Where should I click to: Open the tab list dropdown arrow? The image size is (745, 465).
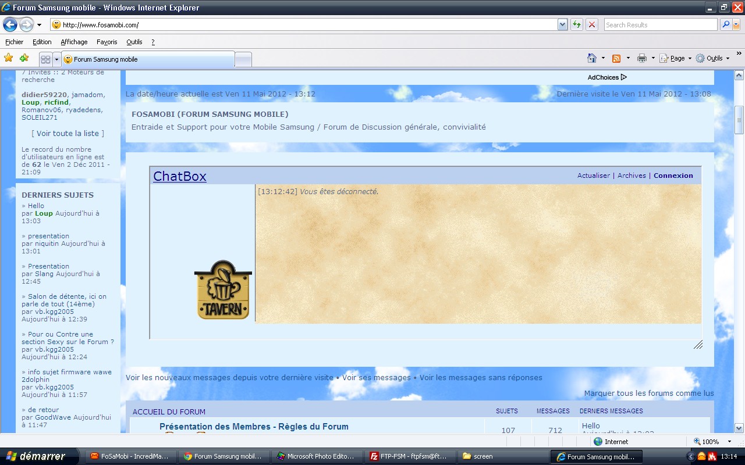click(x=56, y=59)
